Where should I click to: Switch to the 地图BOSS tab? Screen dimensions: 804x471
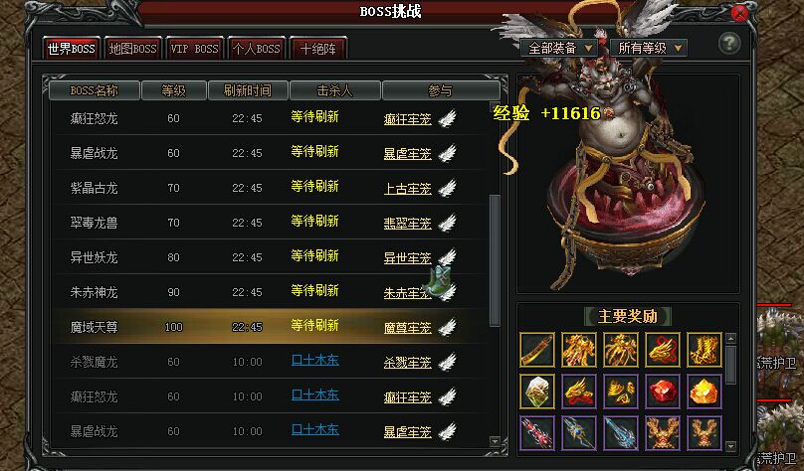click(x=132, y=49)
